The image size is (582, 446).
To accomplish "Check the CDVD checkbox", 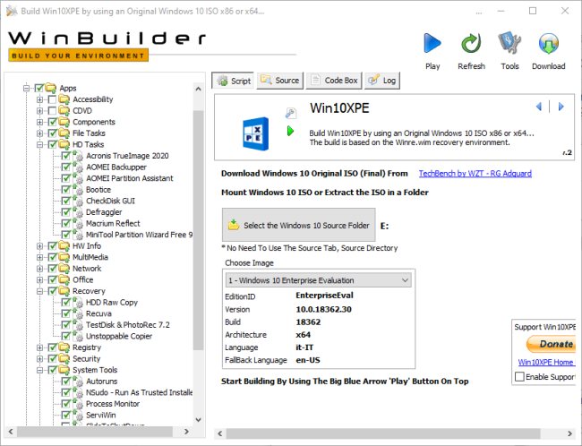I will (52, 111).
